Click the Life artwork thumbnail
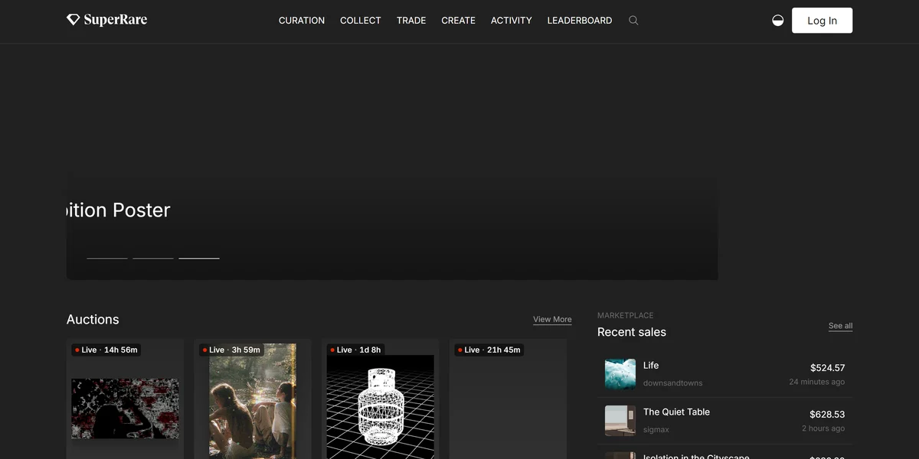919x459 pixels. pos(620,374)
